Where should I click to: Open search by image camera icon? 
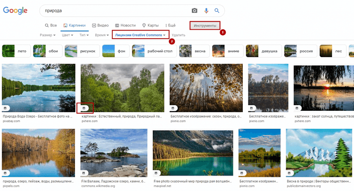click(x=194, y=10)
